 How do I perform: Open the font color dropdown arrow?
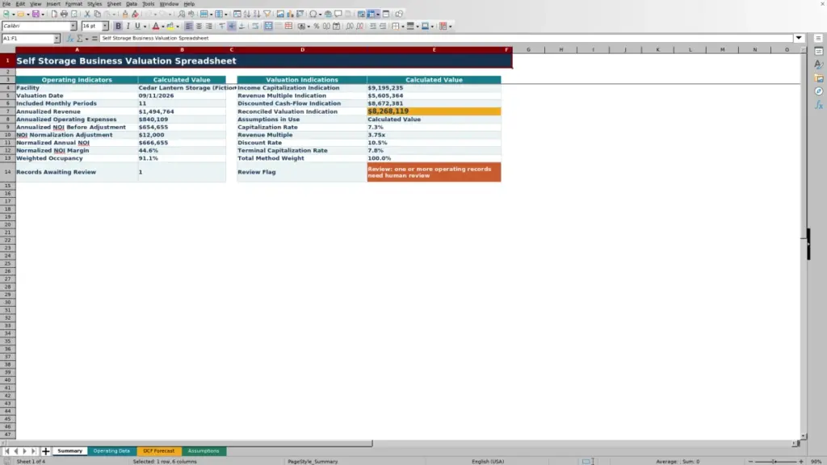pyautogui.click(x=163, y=27)
